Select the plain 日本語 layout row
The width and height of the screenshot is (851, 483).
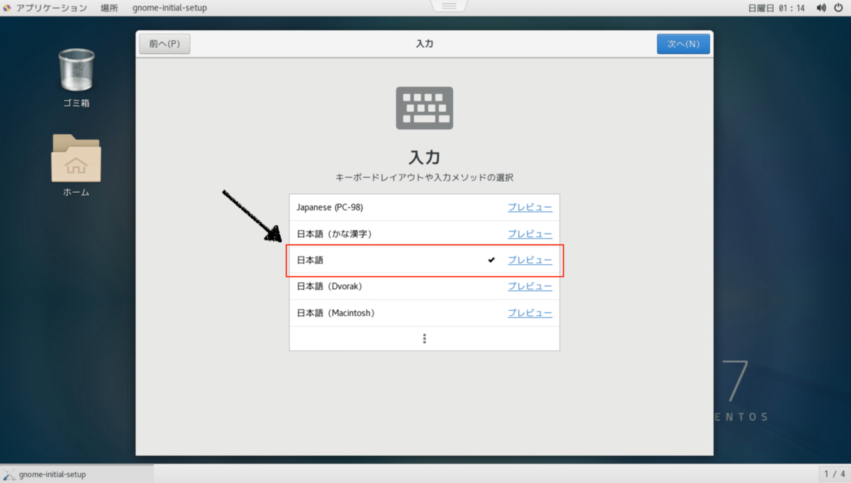pyautogui.click(x=424, y=260)
